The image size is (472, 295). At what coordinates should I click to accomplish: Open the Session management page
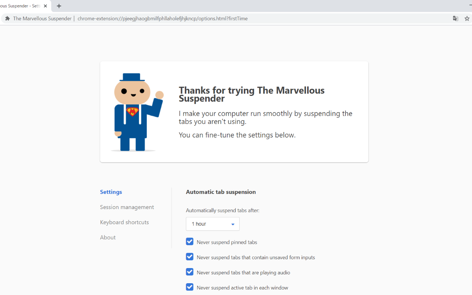point(127,207)
